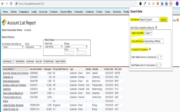The height and width of the screenshot is (112, 180).
Task: Sort by the Created Date column header
Action: 109,69
